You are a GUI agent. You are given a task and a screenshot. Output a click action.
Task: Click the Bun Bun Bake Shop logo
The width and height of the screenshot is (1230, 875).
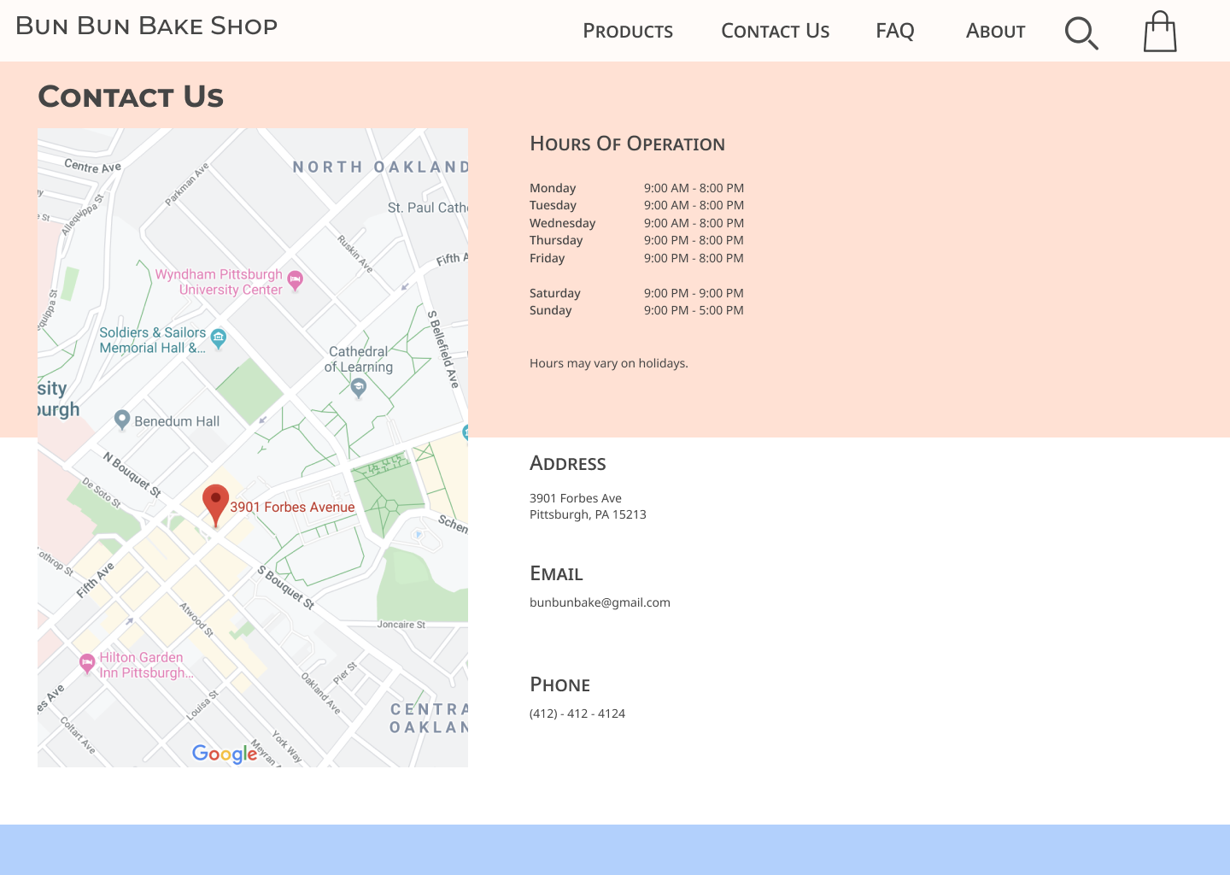click(x=147, y=26)
